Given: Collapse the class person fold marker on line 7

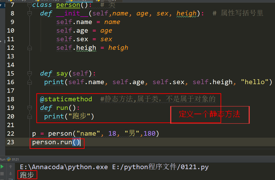Looking at the screenshot, I should [30, 5].
